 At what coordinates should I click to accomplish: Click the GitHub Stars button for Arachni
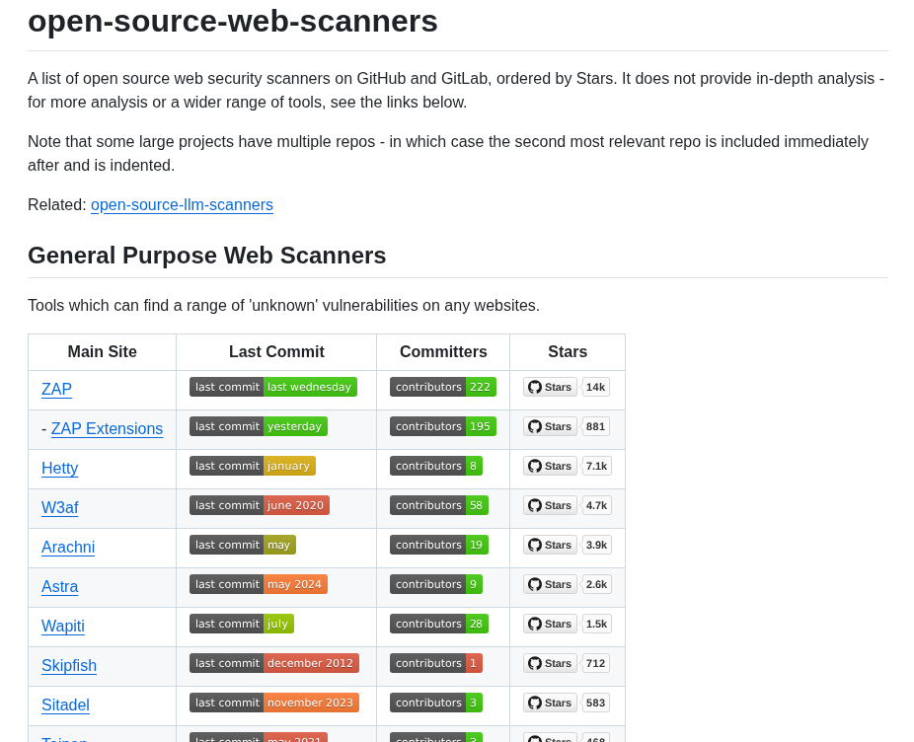click(550, 545)
